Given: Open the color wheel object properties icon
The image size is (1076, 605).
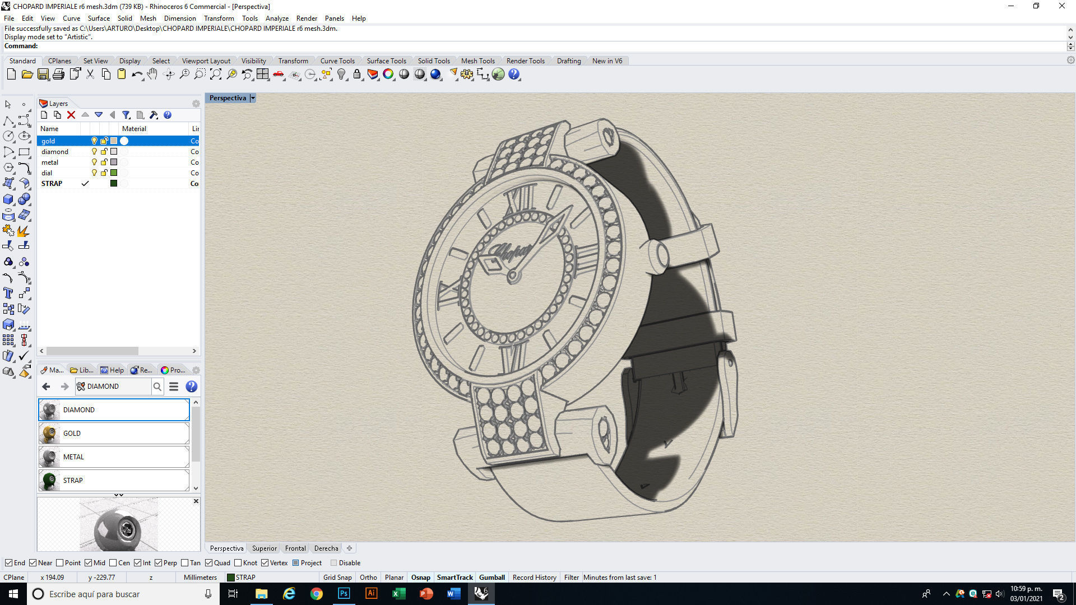Looking at the screenshot, I should coord(388,75).
